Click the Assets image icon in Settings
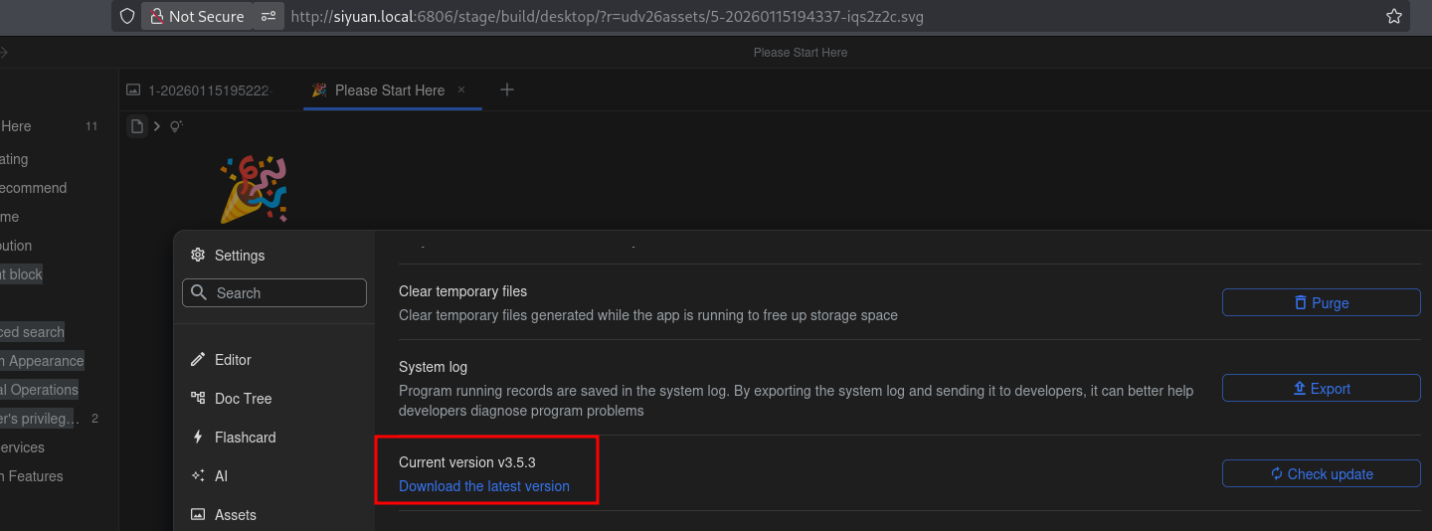 tap(197, 515)
